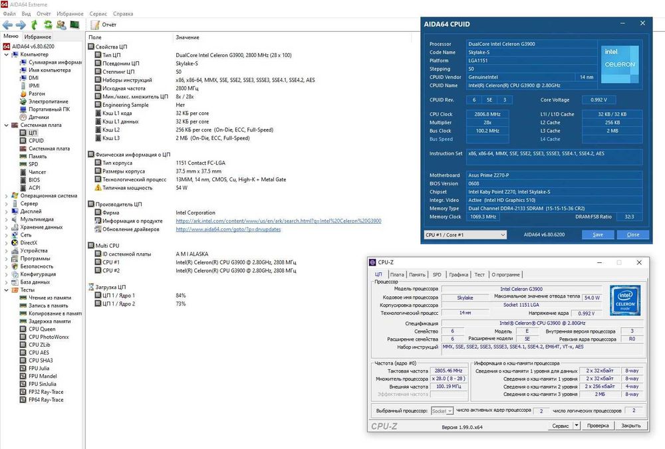Click the blue Forward arrow in AIDA64 toolbar
This screenshot has height=449, width=665.
pyautogui.click(x=21, y=25)
